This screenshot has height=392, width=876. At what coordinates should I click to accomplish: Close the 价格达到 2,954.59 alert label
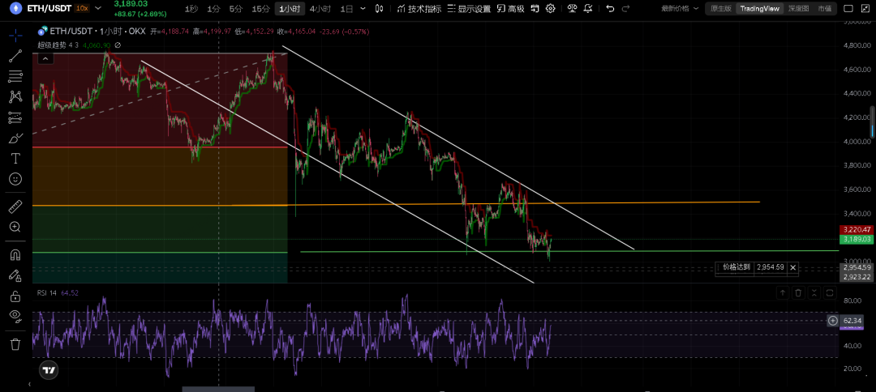click(792, 267)
